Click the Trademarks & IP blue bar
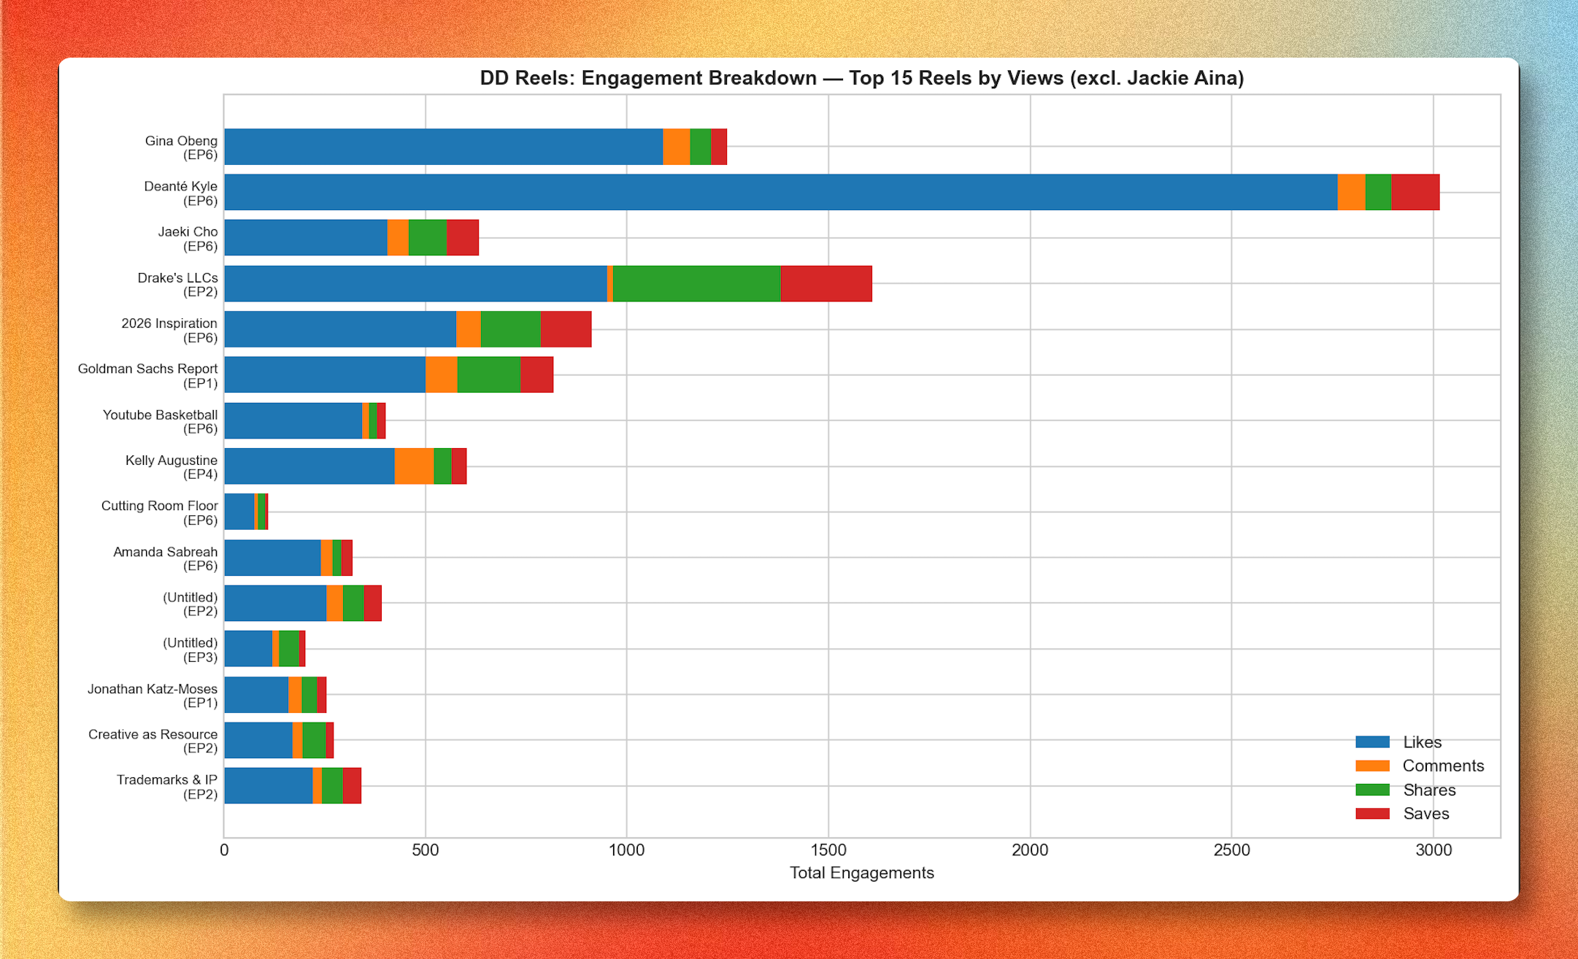The width and height of the screenshot is (1578, 959). [x=268, y=786]
